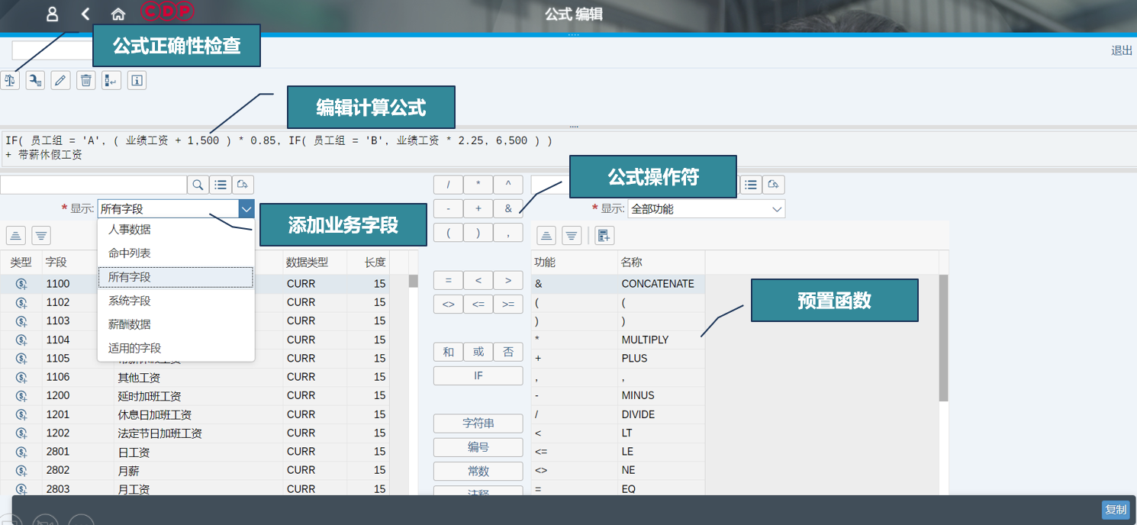Click the add-function icon next to sort icons

604,235
